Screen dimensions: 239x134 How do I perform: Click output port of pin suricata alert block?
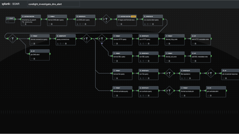coord(226,91)
